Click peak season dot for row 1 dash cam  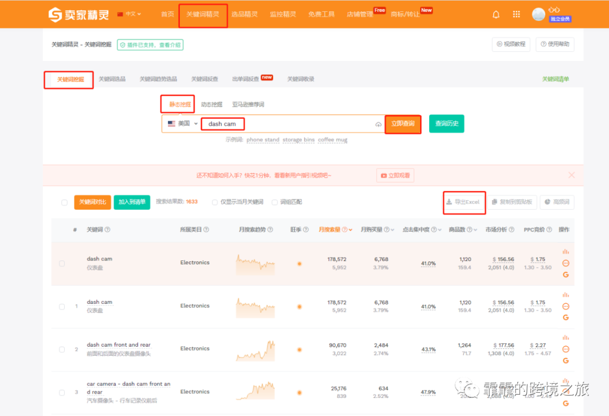click(299, 307)
